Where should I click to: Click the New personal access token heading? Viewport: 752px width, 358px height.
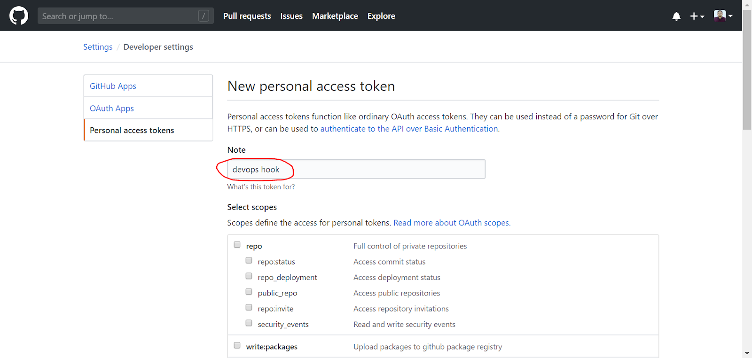[311, 86]
